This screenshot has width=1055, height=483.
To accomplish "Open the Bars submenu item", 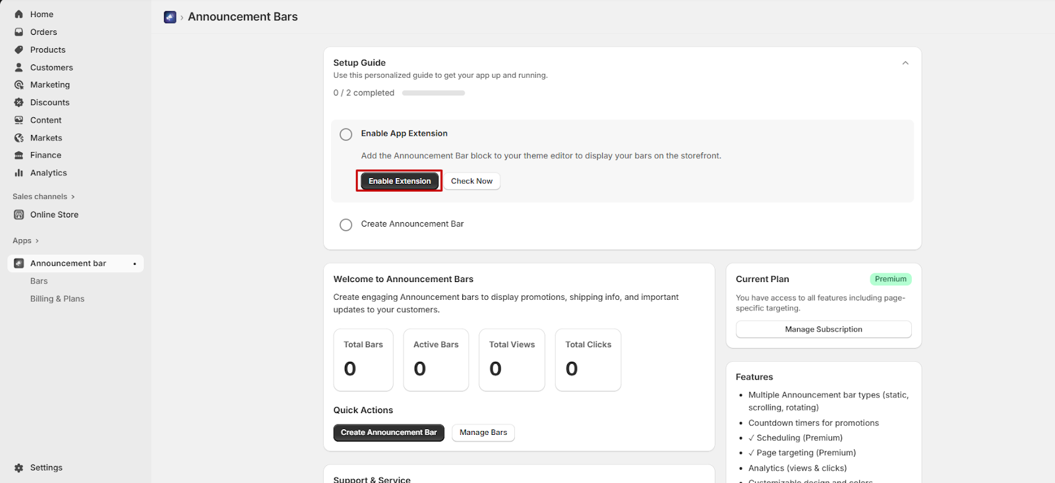I will 39,281.
